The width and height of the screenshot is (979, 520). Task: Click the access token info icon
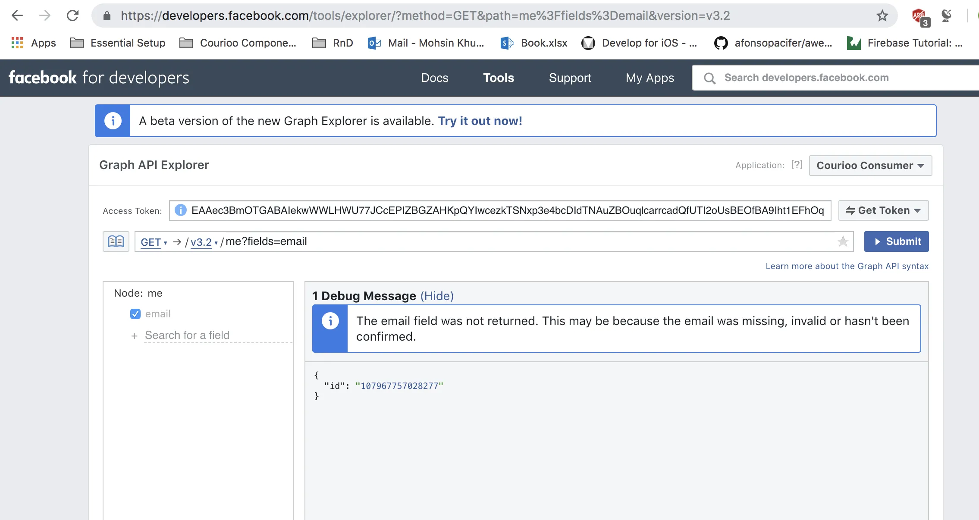[180, 210]
